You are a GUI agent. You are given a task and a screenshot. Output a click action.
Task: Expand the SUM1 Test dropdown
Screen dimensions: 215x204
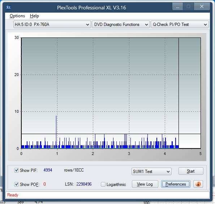pyautogui.click(x=151, y=172)
